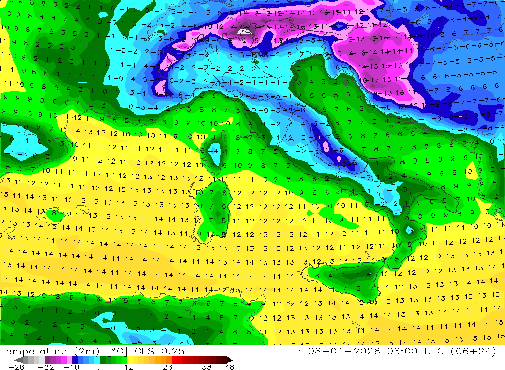Click the -22 label under the color scale
Image resolution: width=505 pixels, height=370 pixels.
coord(46,367)
